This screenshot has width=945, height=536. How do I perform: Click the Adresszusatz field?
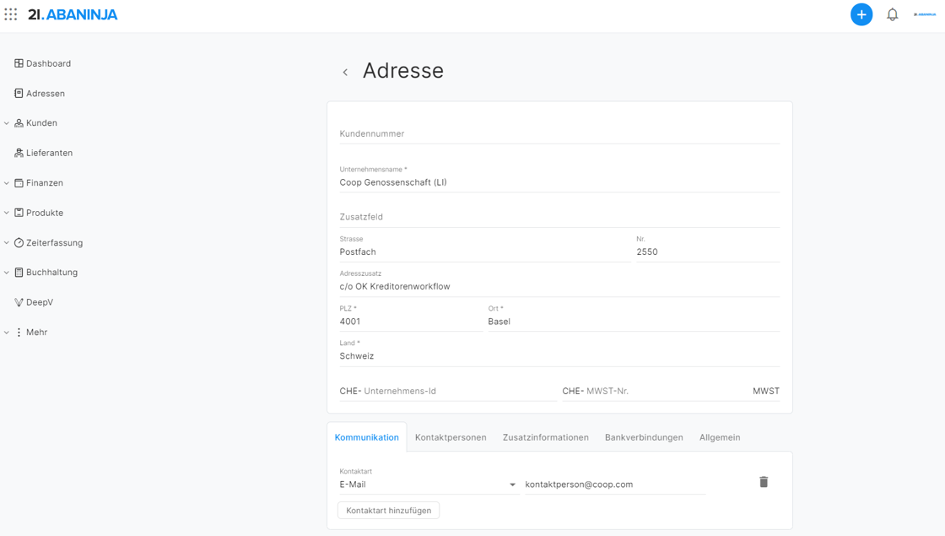(x=559, y=286)
